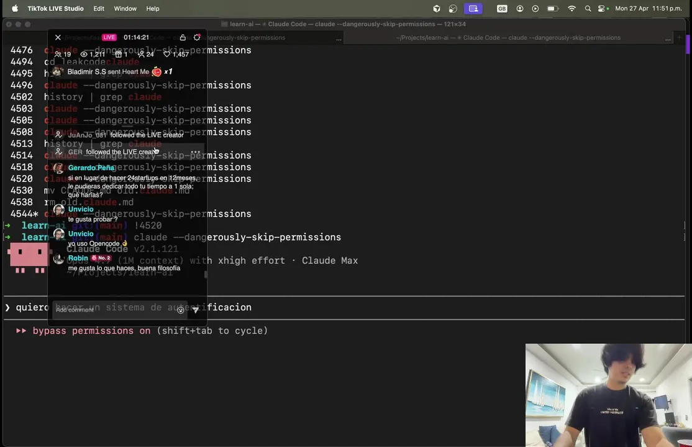Add a new terminal tab with plus
This screenshot has width=692, height=447.
pos(680,38)
